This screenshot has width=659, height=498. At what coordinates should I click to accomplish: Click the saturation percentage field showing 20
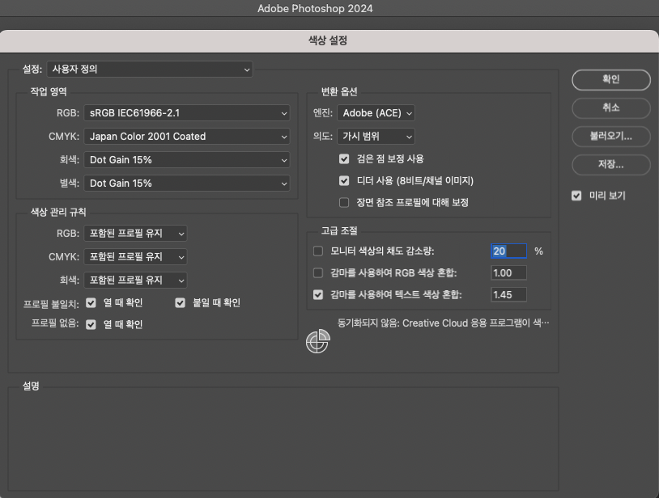click(x=508, y=251)
